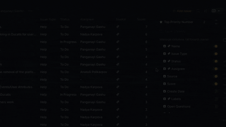Screen dimensions: 226x127
Task: Click the field icon before Open Questions
Action: 165,107
